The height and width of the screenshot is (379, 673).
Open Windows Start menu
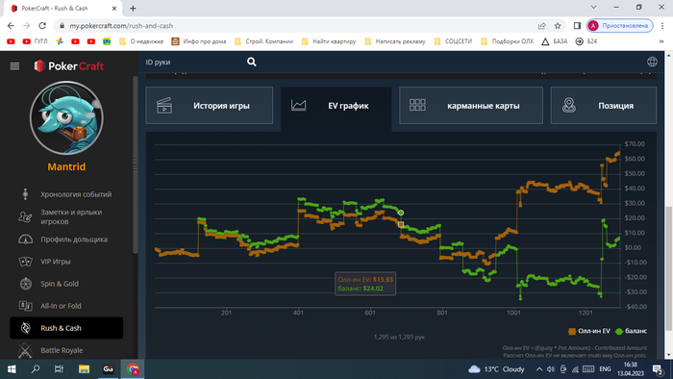[12, 369]
